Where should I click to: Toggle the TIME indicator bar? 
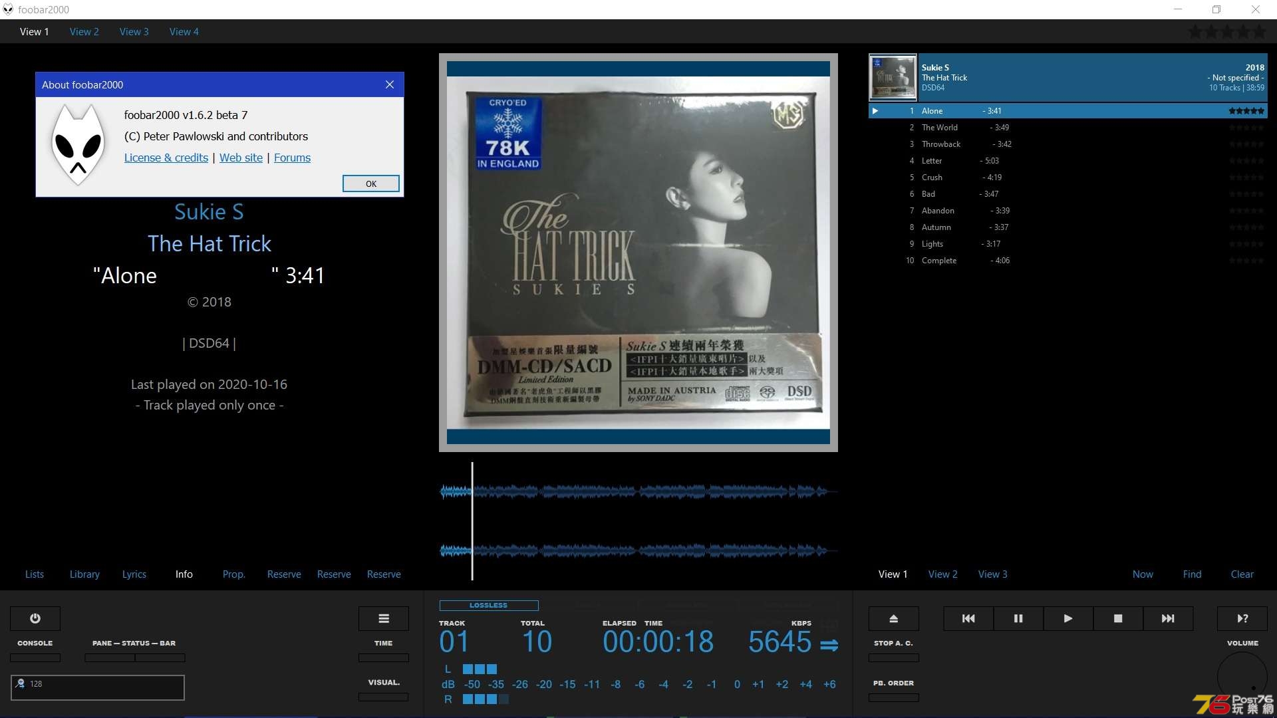384,658
